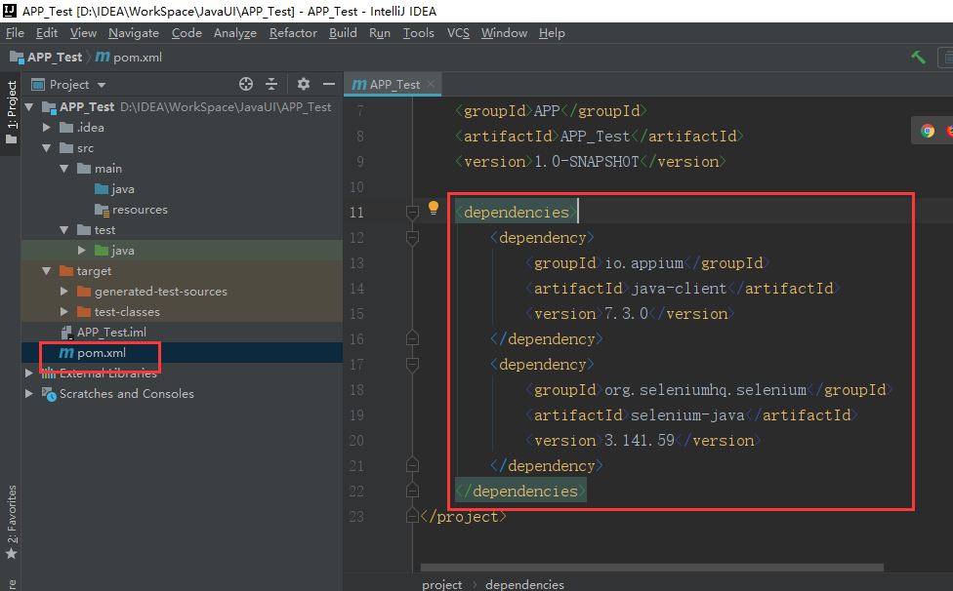The image size is (953, 591).
Task: Fold the dependencies tag at line 11
Action: pos(412,213)
